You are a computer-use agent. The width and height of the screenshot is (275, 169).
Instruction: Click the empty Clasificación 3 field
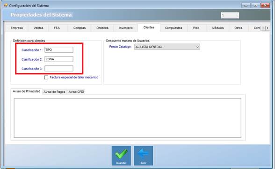pos(59,69)
